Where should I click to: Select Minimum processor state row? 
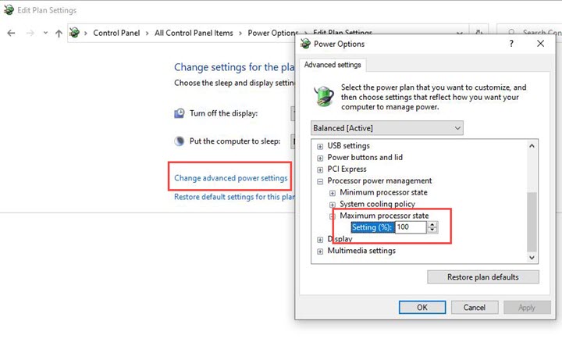383,192
